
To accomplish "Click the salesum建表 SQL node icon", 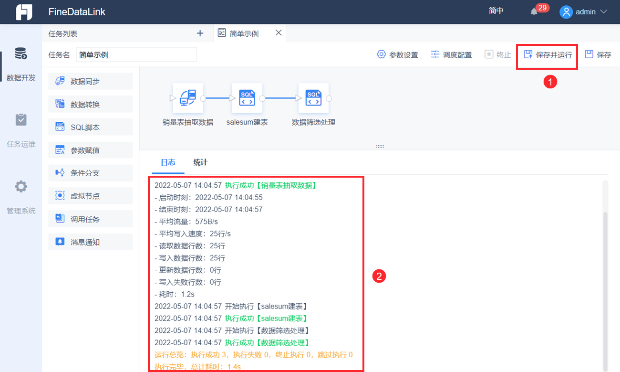I will coord(247,98).
